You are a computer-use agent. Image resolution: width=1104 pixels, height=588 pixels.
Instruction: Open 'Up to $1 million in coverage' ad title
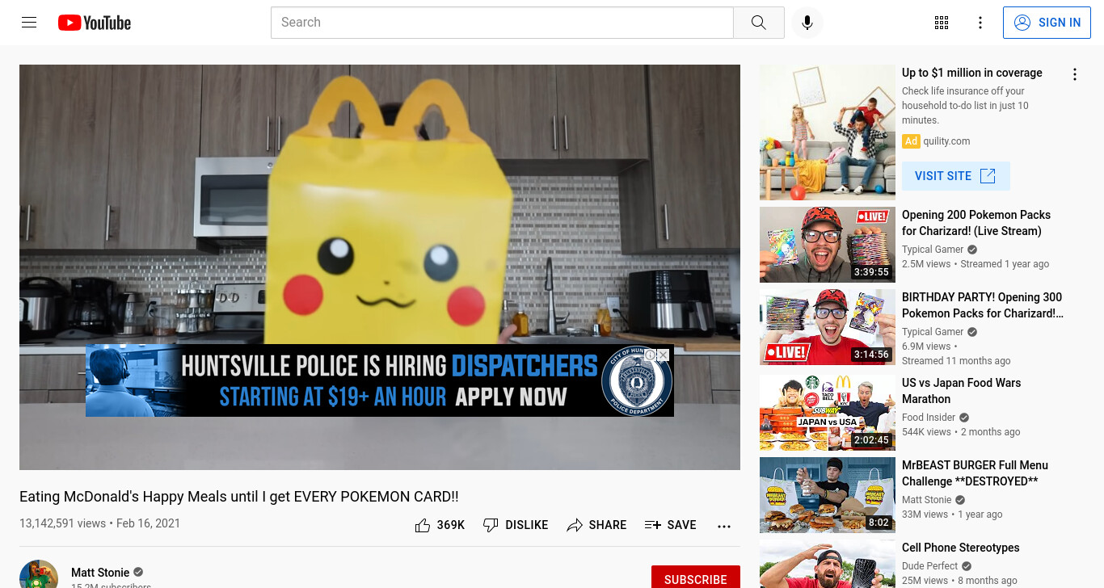coord(972,73)
